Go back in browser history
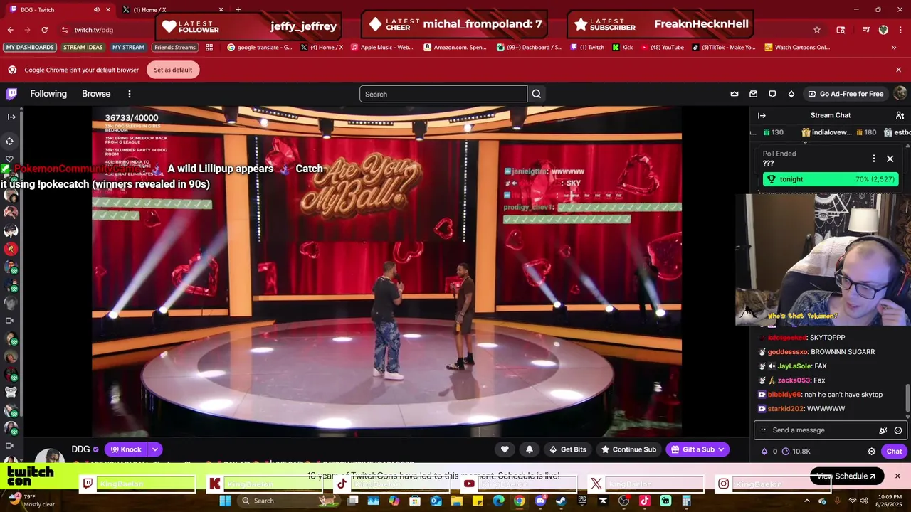The height and width of the screenshot is (512, 911). tap(11, 30)
